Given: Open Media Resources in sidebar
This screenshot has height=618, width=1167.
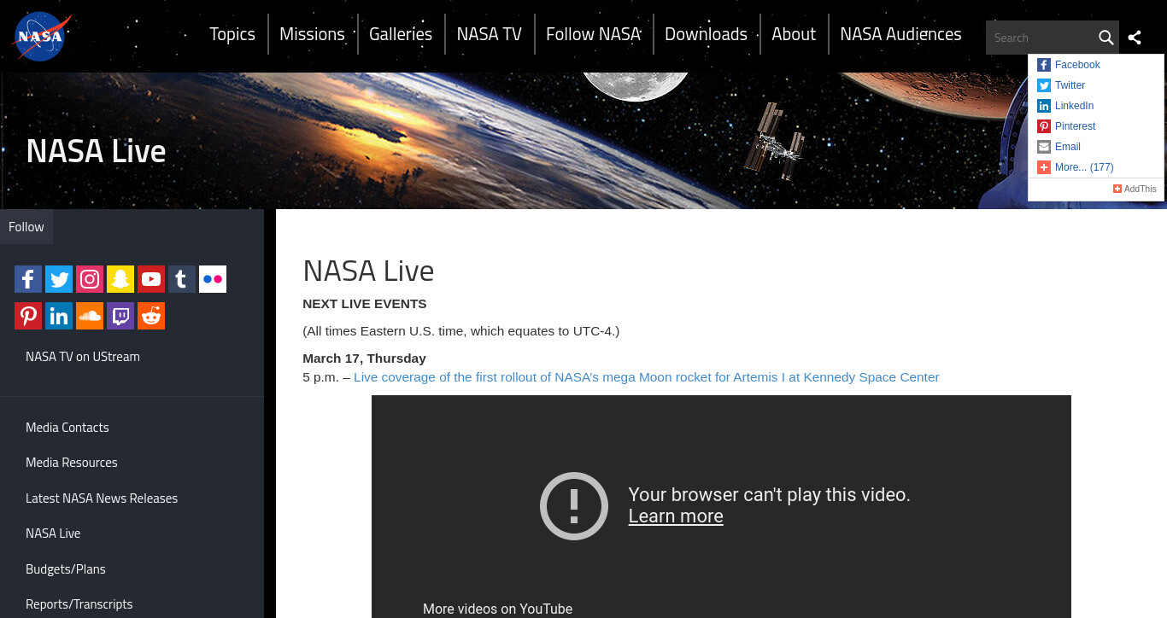Looking at the screenshot, I should 72,463.
